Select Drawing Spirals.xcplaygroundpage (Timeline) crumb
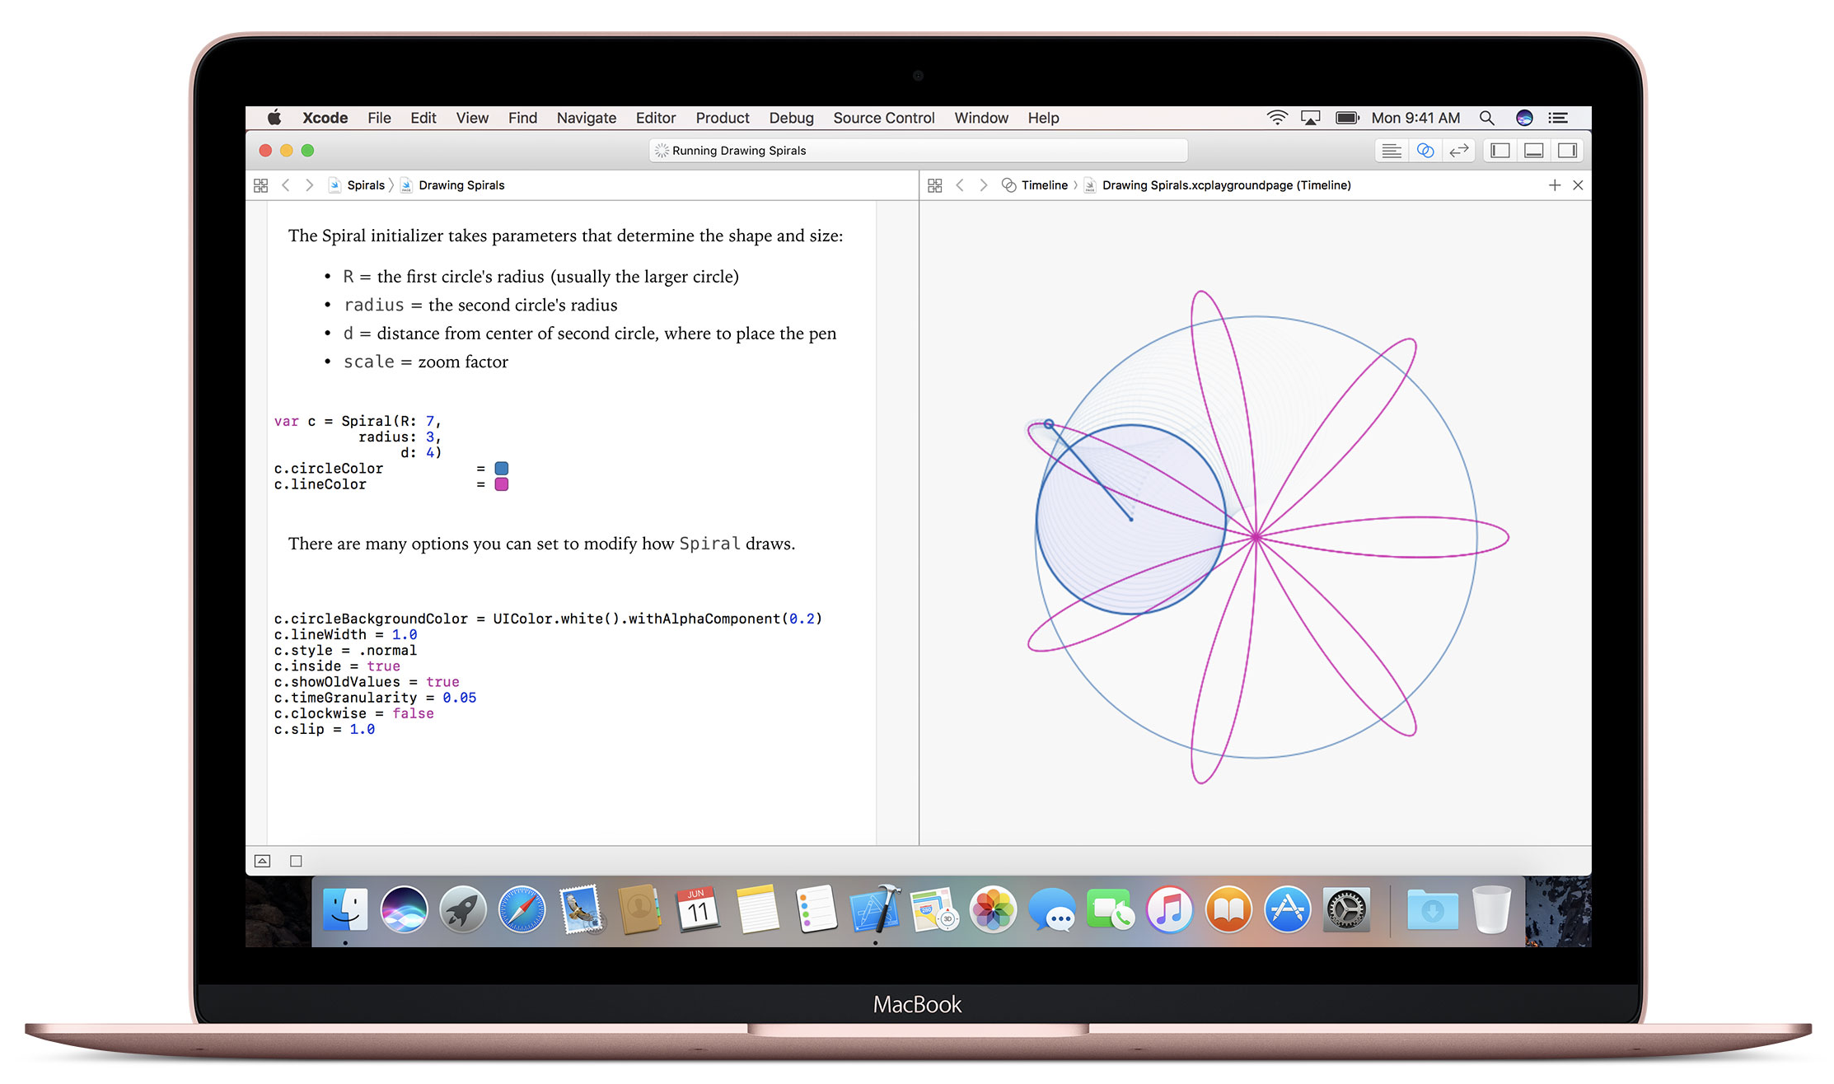The height and width of the screenshot is (1084, 1834). tap(1218, 185)
